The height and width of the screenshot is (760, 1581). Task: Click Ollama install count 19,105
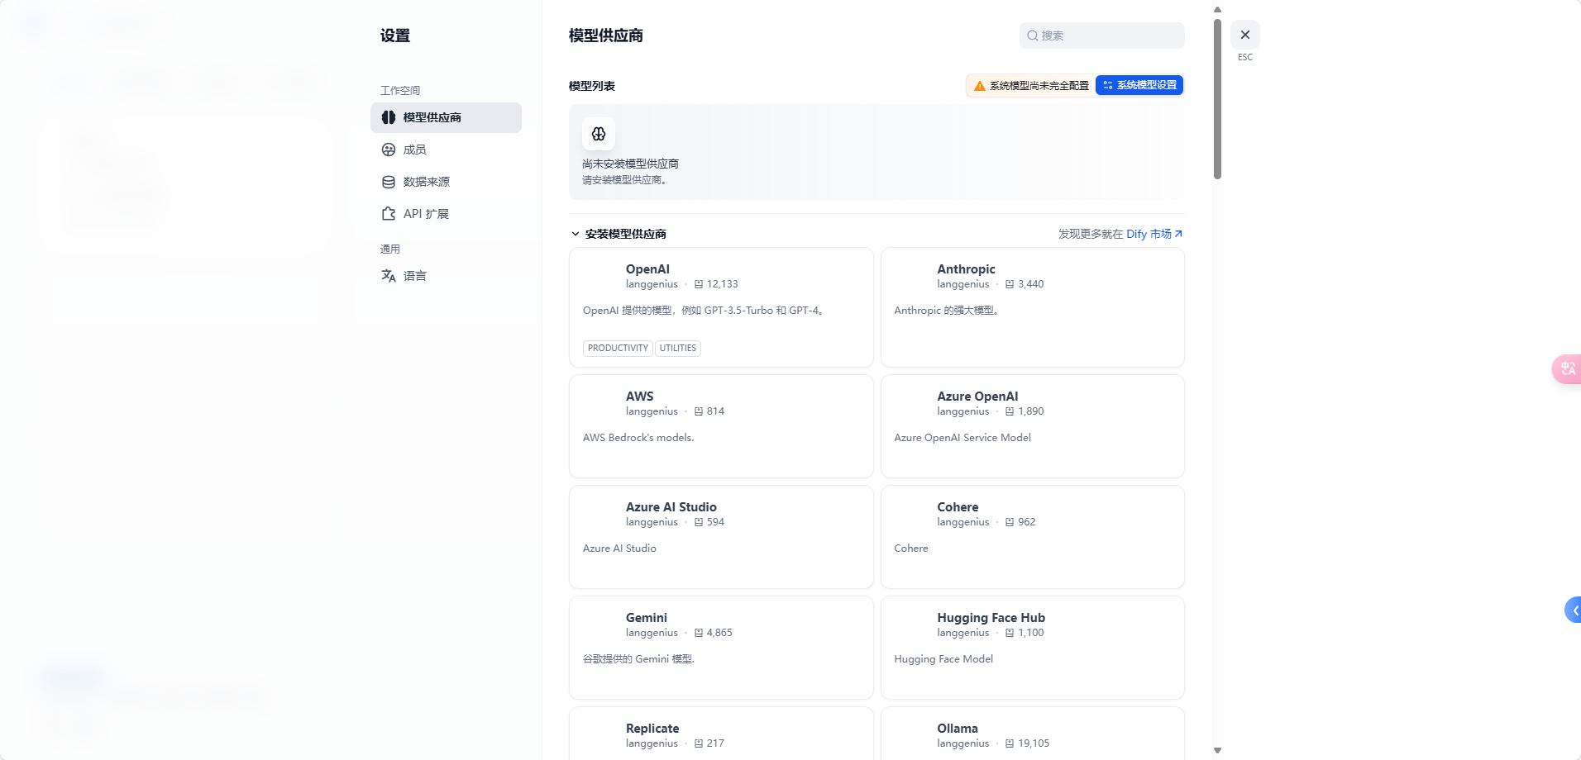click(x=1027, y=743)
